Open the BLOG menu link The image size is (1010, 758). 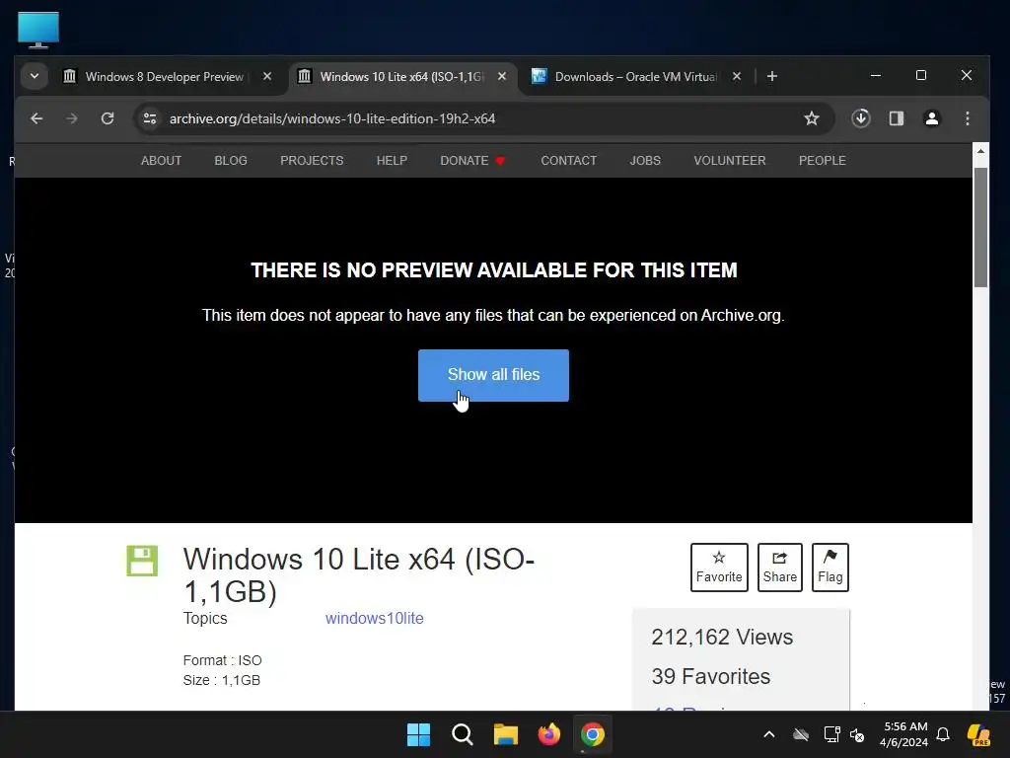pyautogui.click(x=231, y=161)
